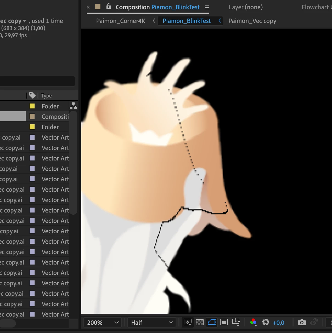Viewport: 332px width, 333px height.
Task: Click the Project panel search field
Action: click(x=37, y=81)
